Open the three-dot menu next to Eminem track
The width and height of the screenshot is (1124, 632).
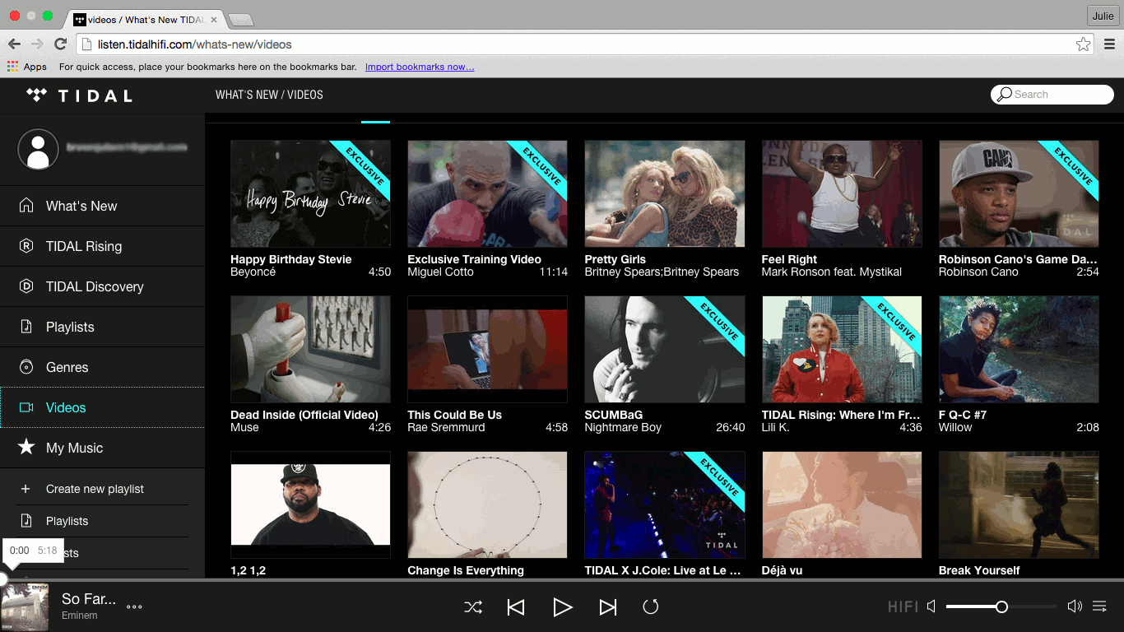point(133,607)
